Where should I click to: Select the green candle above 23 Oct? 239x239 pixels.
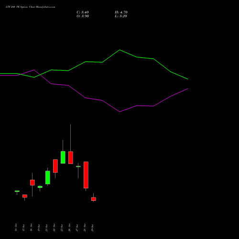point(63,157)
